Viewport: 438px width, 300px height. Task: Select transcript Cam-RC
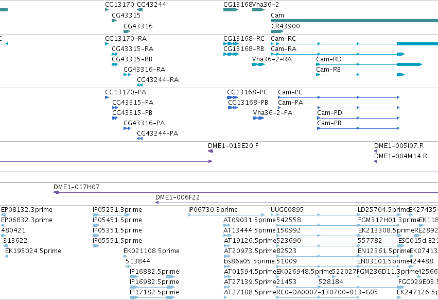pyautogui.click(x=283, y=38)
